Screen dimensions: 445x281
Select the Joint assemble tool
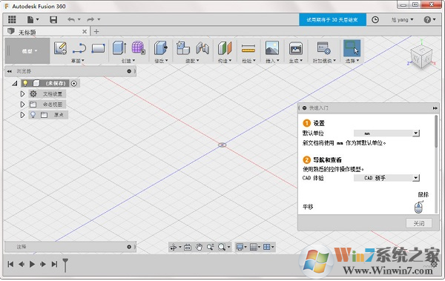coord(202,47)
